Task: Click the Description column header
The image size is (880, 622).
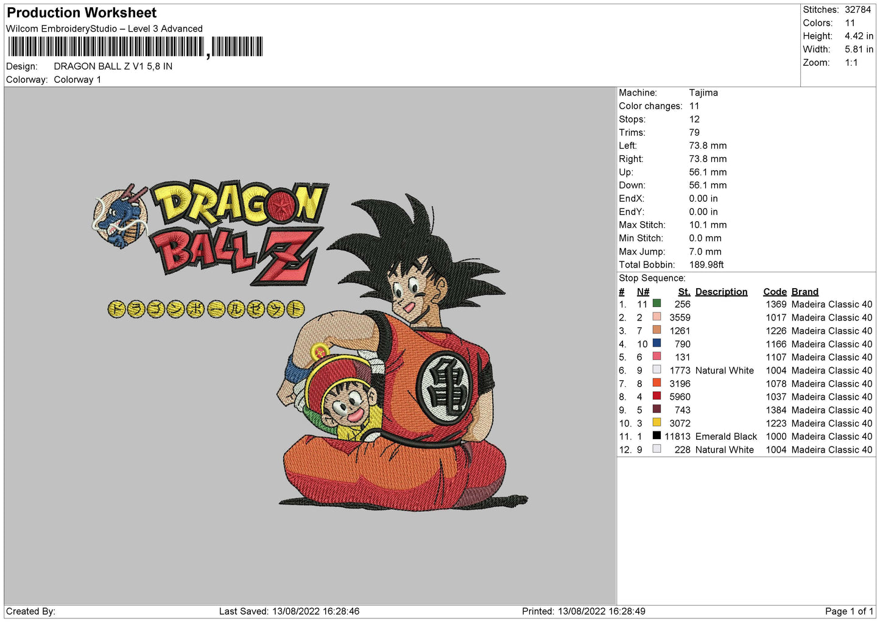Action: [x=721, y=292]
